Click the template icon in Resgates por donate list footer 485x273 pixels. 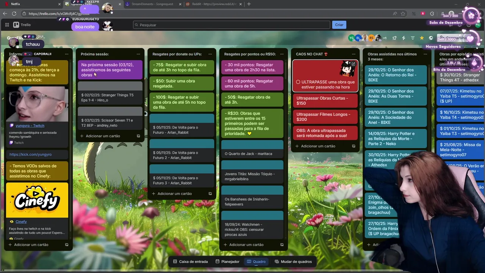pyautogui.click(x=210, y=194)
